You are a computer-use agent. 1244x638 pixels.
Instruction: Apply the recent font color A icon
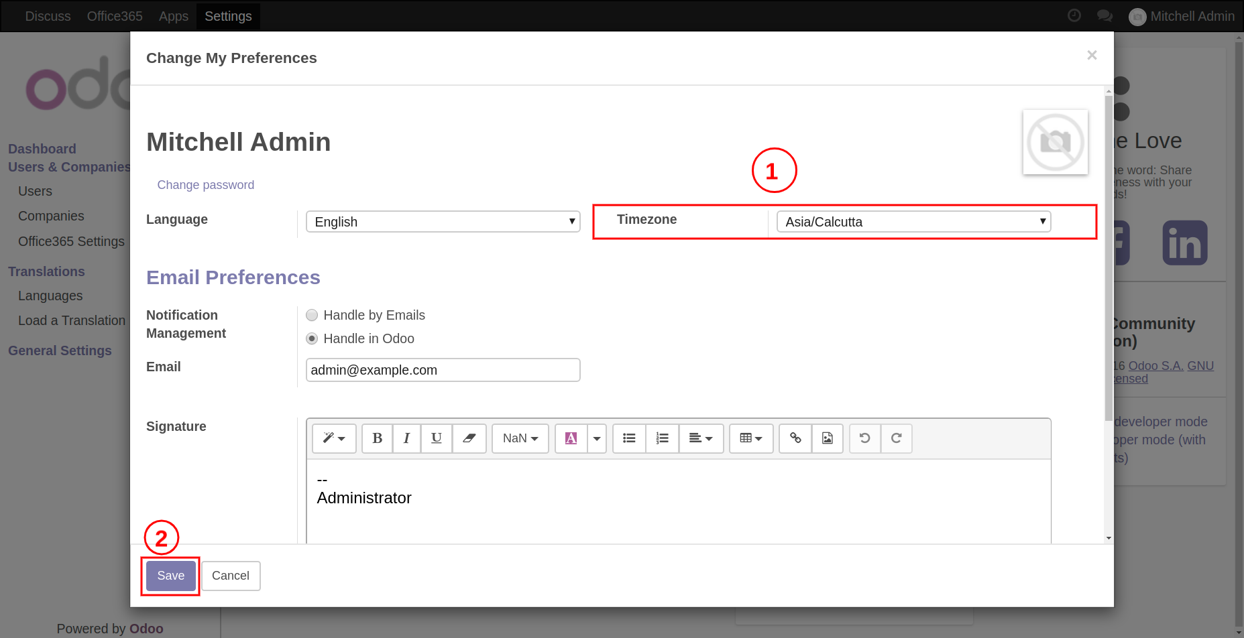click(x=571, y=438)
